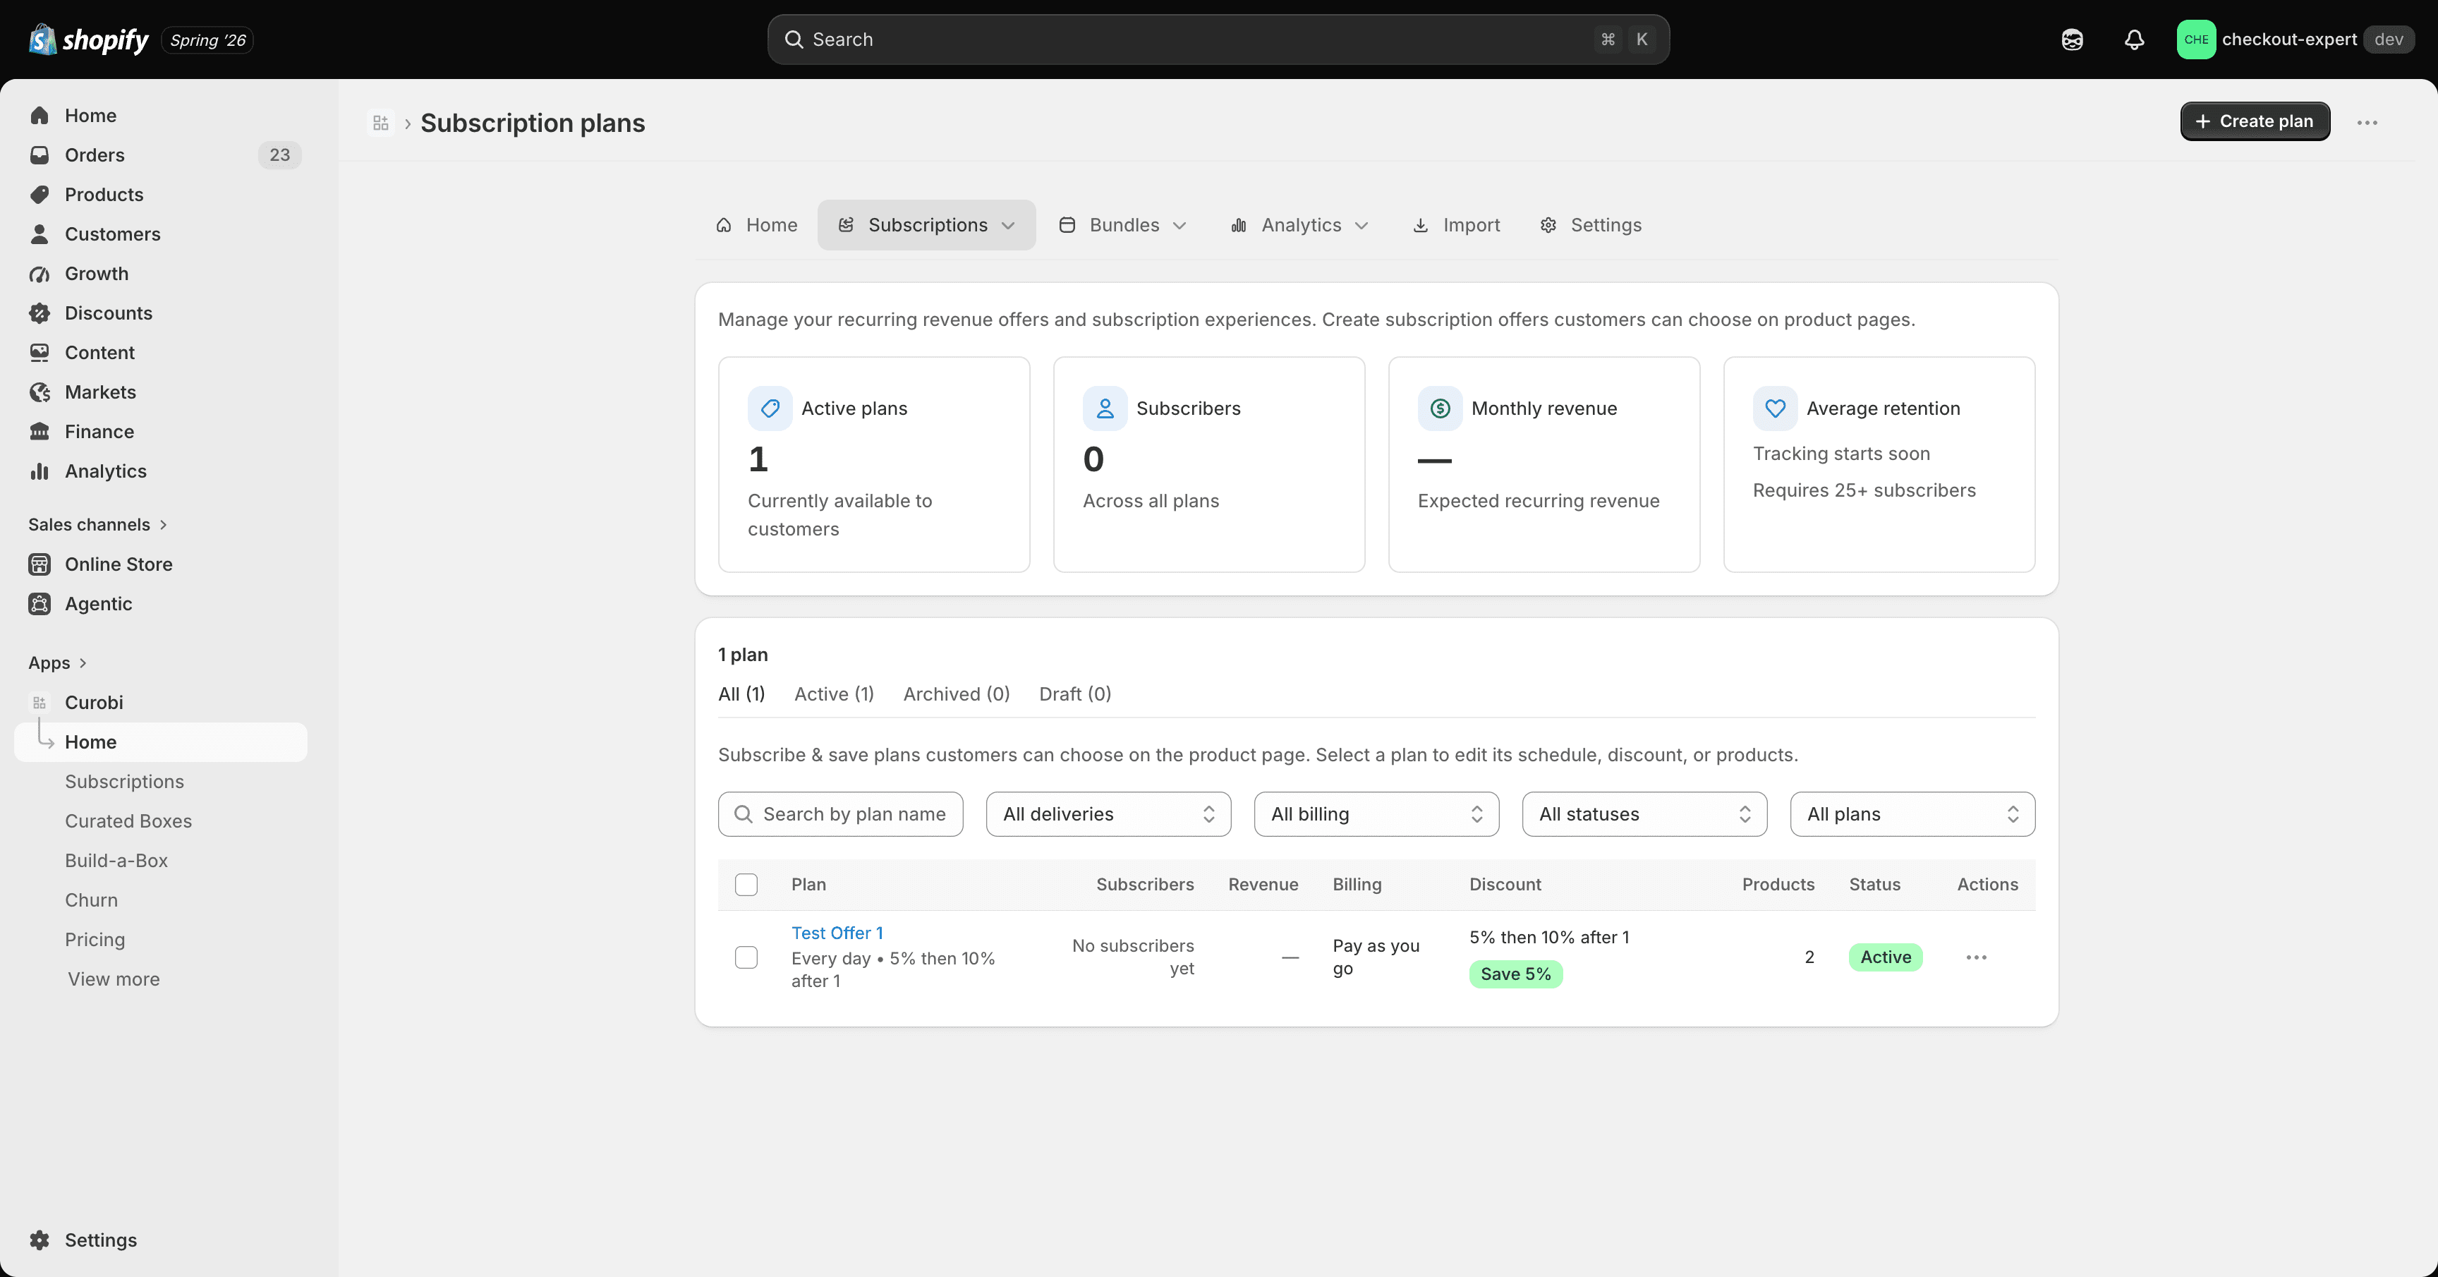Click the Monthly revenue dollar icon
This screenshot has width=2438, height=1277.
coord(1441,409)
